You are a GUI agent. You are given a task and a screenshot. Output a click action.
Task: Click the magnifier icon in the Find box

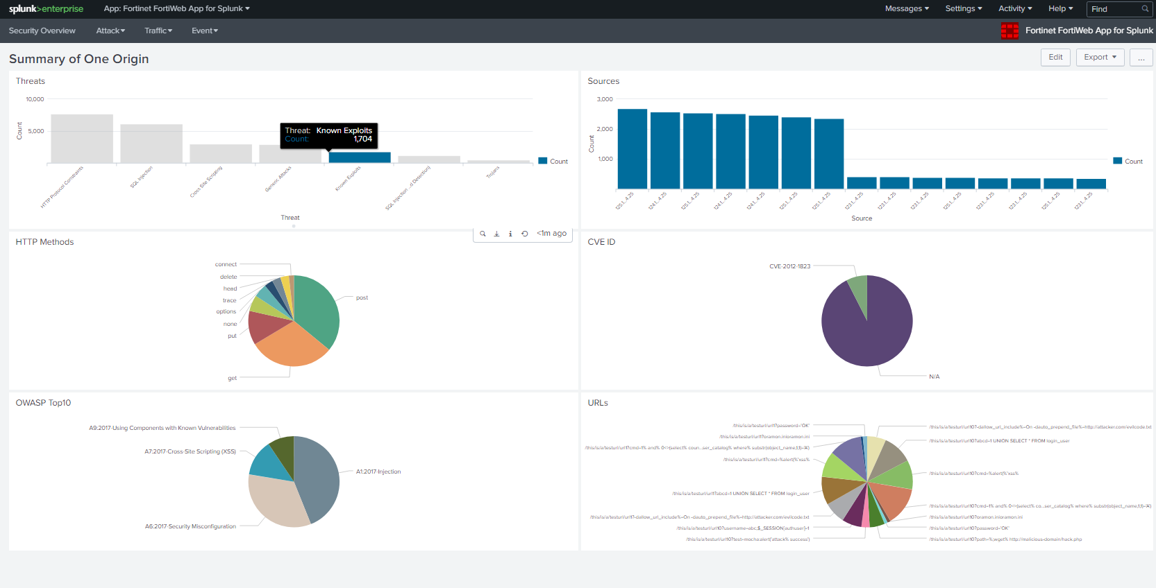pyautogui.click(x=1145, y=9)
